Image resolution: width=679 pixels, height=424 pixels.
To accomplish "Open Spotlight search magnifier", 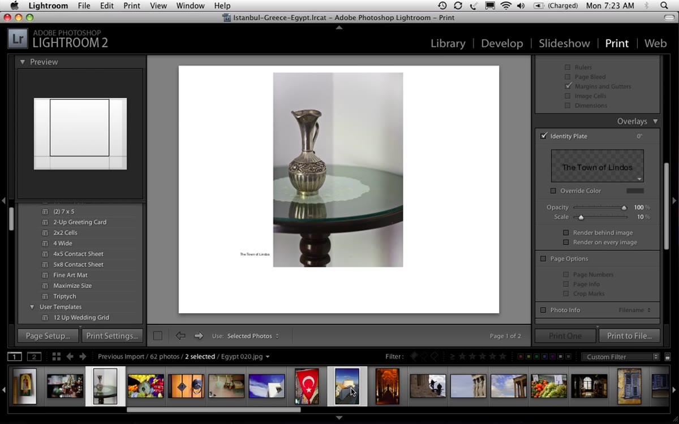I will [x=664, y=6].
